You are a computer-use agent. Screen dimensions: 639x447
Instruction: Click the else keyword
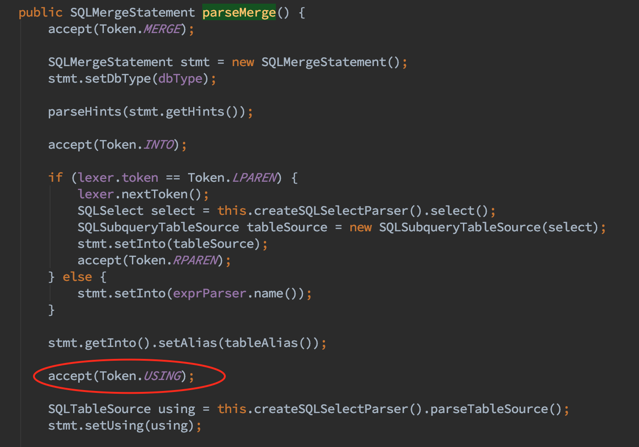(77, 277)
